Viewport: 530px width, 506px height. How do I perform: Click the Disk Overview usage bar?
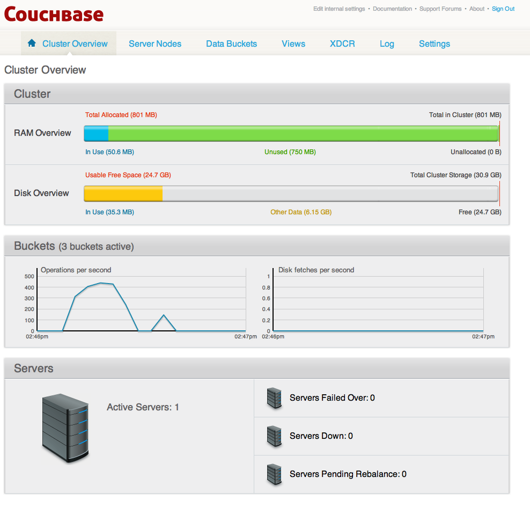[x=291, y=193]
